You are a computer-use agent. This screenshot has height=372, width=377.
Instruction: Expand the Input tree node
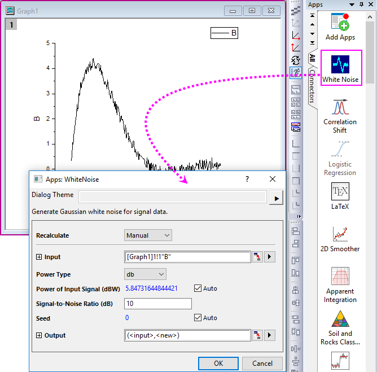pos(39,257)
